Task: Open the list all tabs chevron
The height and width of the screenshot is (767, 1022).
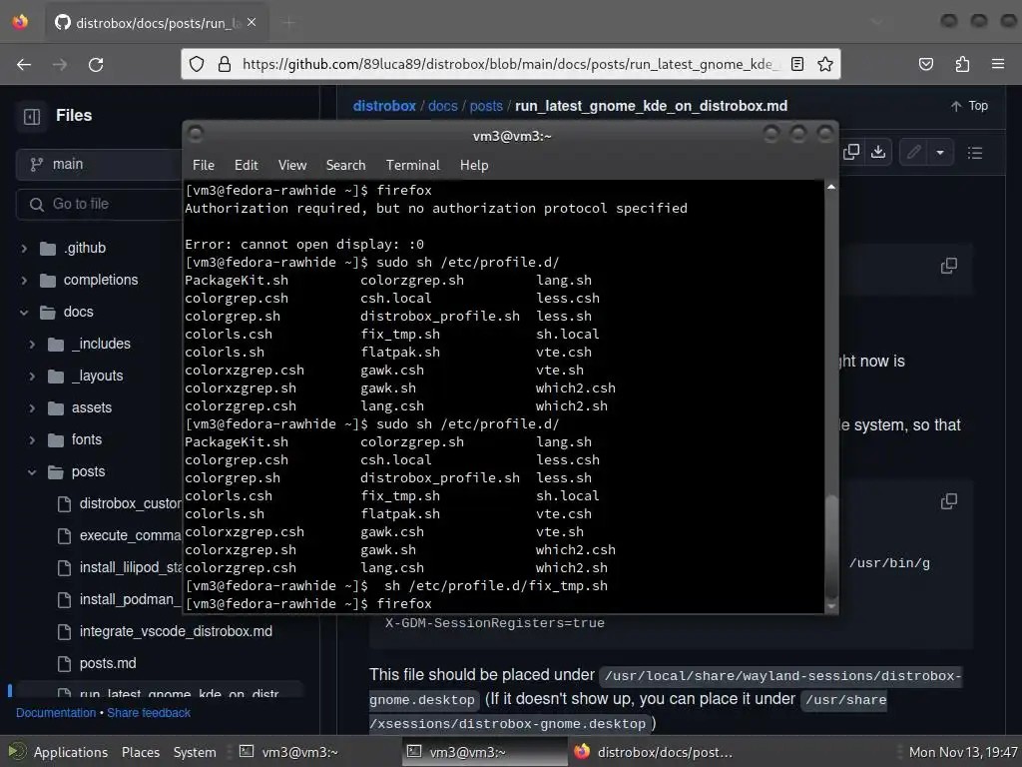Action: point(876,22)
